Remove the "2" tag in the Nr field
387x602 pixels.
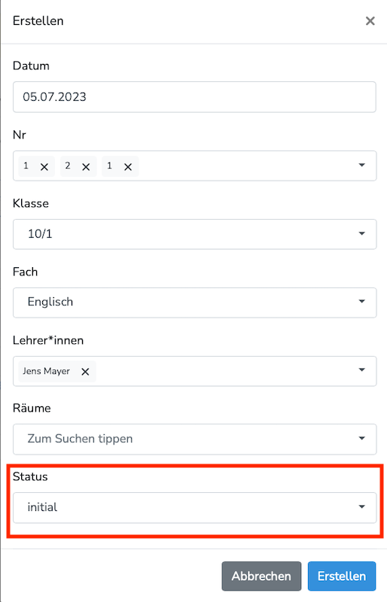[x=86, y=167]
